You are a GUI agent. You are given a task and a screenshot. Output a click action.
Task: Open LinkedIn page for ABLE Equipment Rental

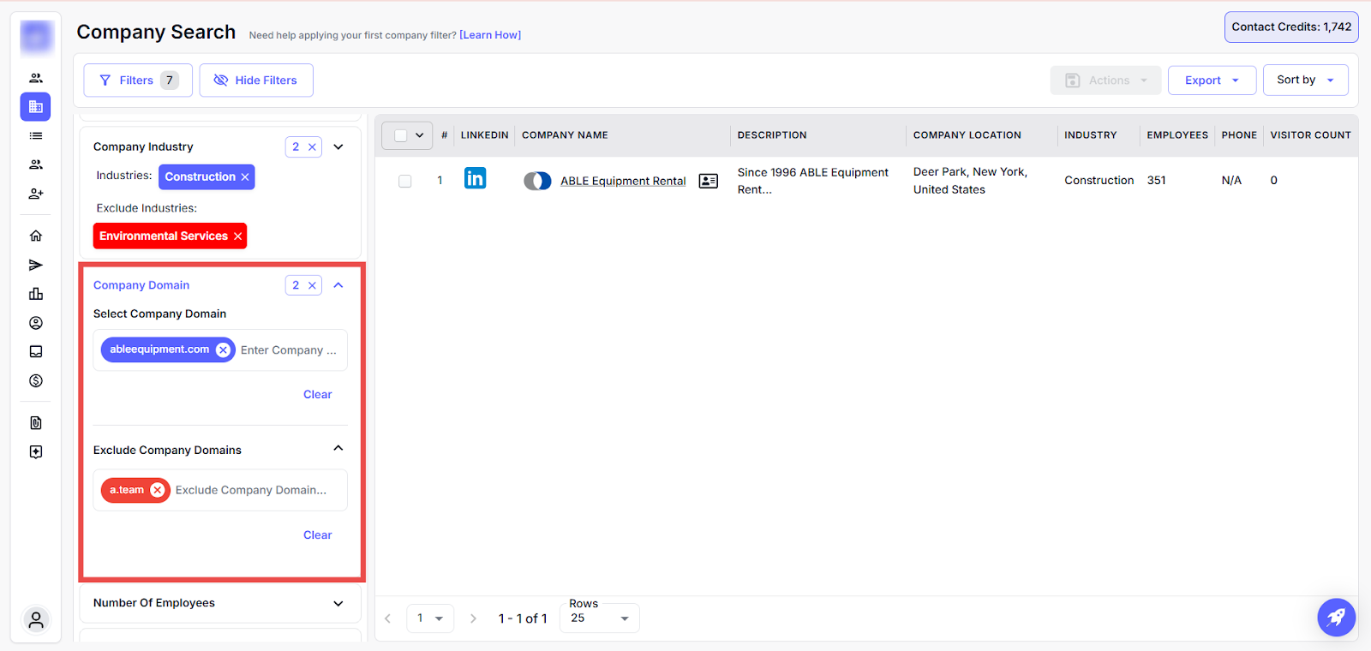pyautogui.click(x=475, y=178)
